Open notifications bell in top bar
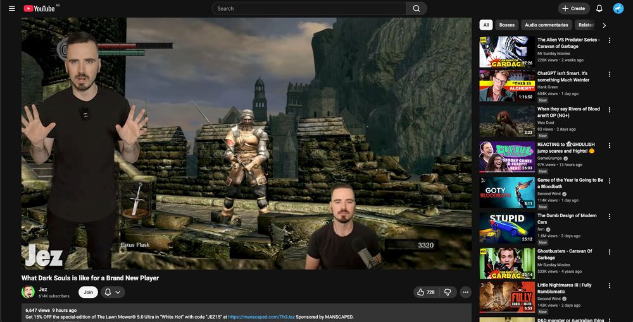Image resolution: width=633 pixels, height=322 pixels. click(599, 8)
